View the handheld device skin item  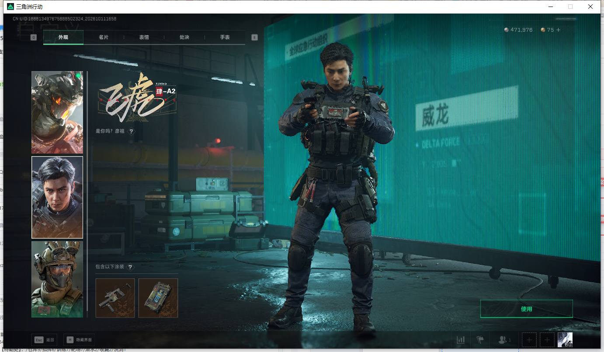(158, 298)
